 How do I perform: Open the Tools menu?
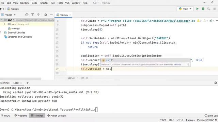(x=60, y=3)
